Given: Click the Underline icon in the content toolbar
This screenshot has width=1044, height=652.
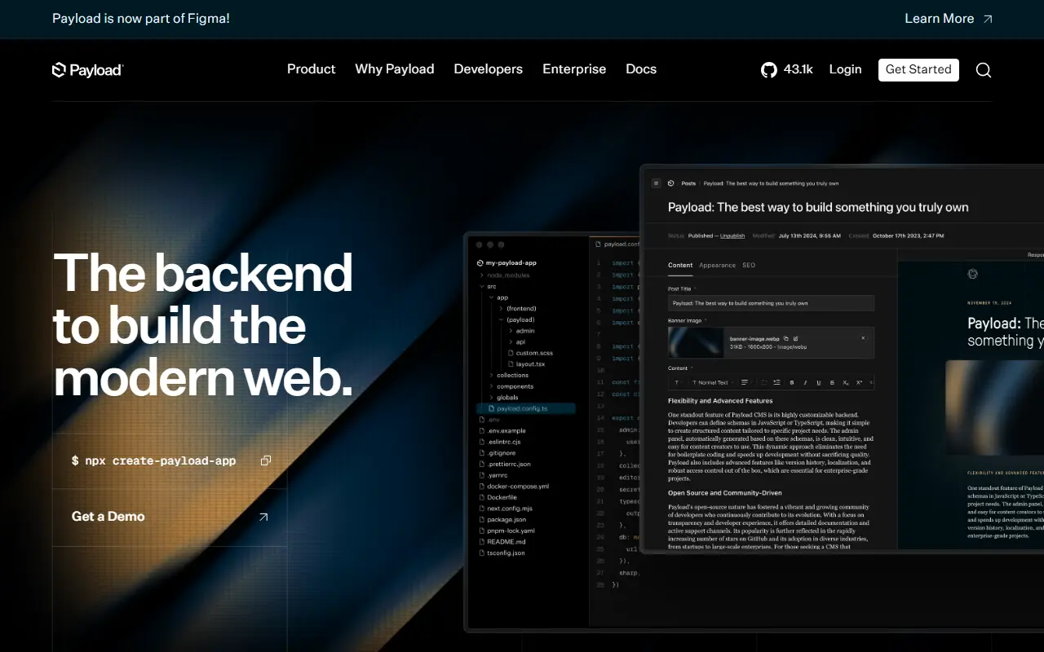Looking at the screenshot, I should point(818,382).
